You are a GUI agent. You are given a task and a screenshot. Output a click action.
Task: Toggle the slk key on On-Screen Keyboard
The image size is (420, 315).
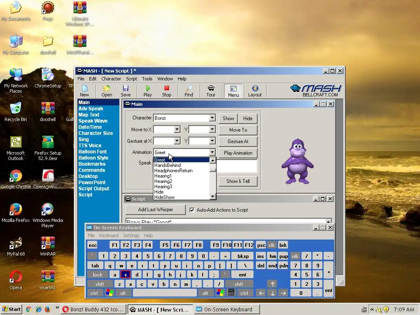(272, 245)
